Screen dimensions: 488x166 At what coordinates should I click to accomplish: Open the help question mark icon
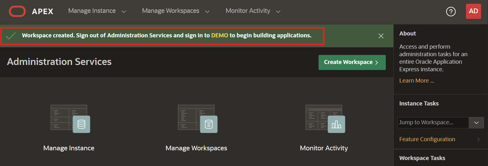click(451, 12)
